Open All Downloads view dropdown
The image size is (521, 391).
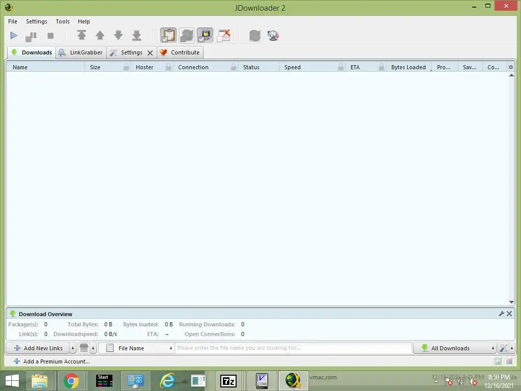tap(454, 348)
